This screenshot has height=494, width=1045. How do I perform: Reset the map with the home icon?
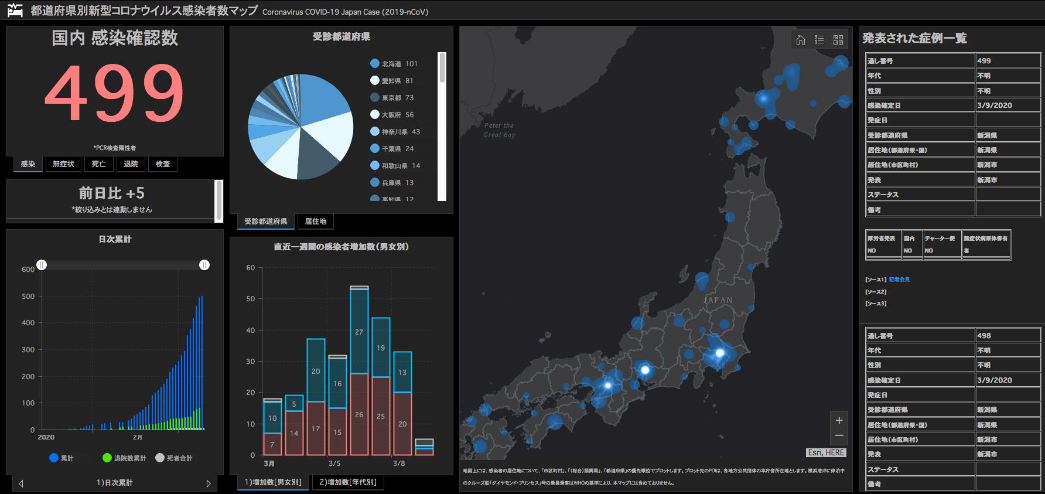point(801,40)
